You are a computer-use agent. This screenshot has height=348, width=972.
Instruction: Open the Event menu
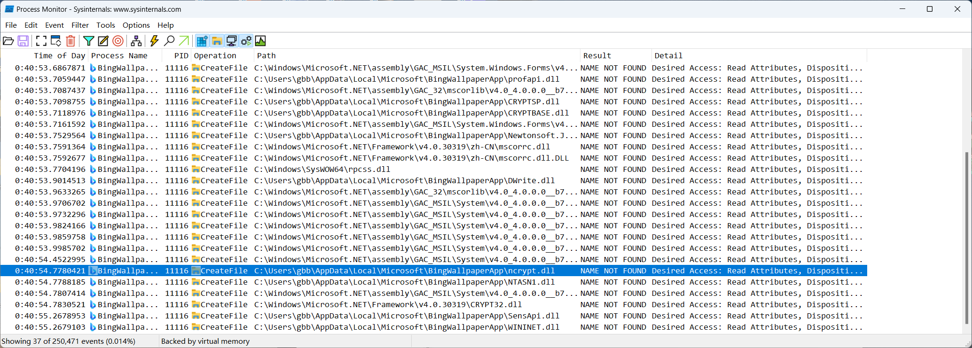[x=55, y=25]
